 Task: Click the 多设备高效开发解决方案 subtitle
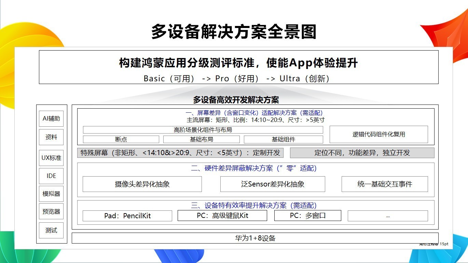click(236, 100)
